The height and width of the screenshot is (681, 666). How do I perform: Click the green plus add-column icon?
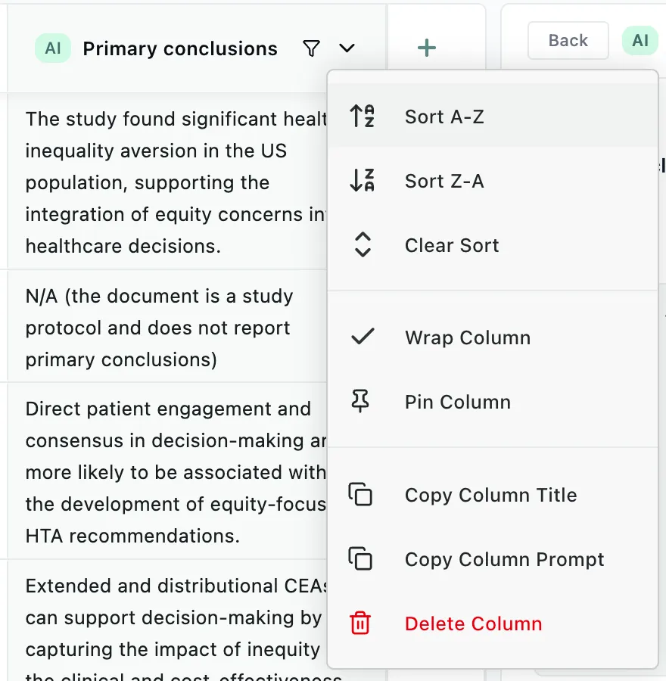(x=426, y=48)
